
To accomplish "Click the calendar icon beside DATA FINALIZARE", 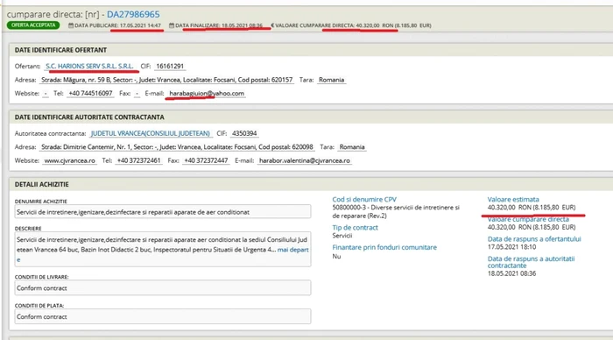I will [172, 25].
